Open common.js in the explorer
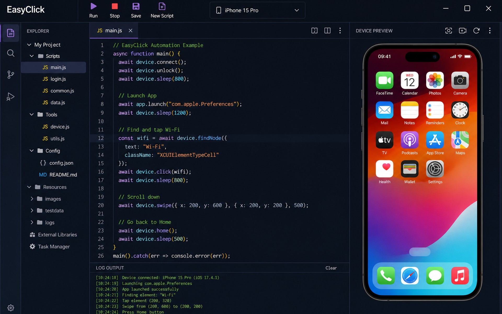 point(58,91)
